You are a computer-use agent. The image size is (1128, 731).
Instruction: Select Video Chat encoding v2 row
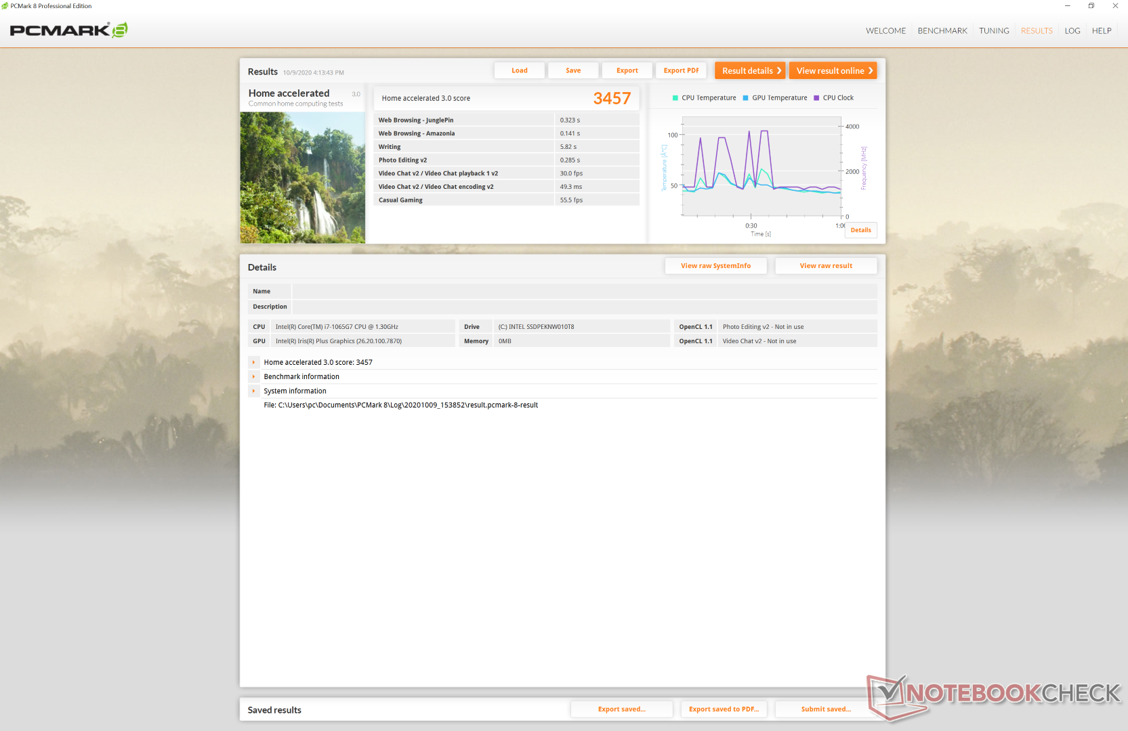(x=506, y=187)
